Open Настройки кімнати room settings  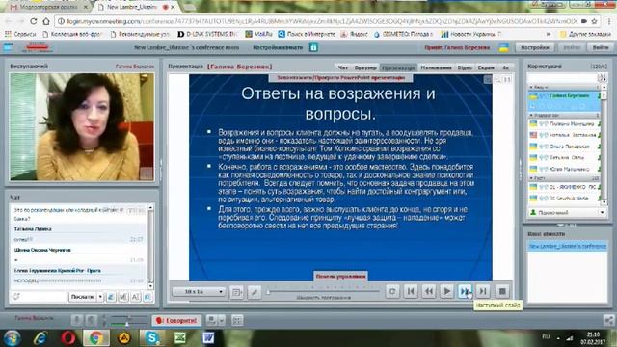(x=278, y=47)
